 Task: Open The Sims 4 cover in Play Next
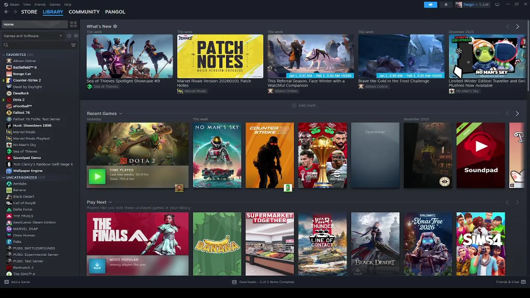481,244
